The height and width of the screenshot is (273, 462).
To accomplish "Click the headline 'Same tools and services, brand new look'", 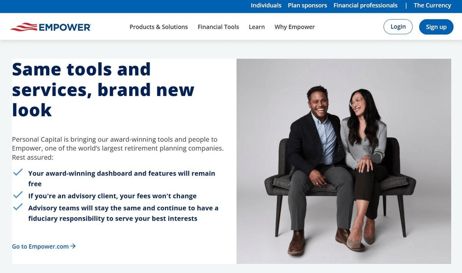I will tap(103, 89).
